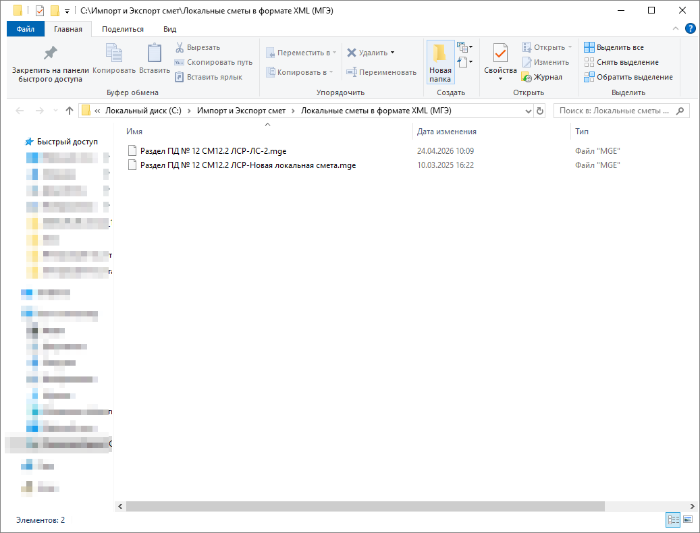Click file icon of Новая локальная смета.mge

pyautogui.click(x=132, y=165)
